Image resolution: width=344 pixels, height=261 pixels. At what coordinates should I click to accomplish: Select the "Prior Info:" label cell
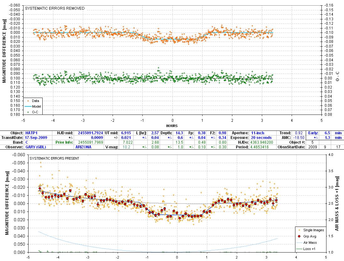coord(64,142)
